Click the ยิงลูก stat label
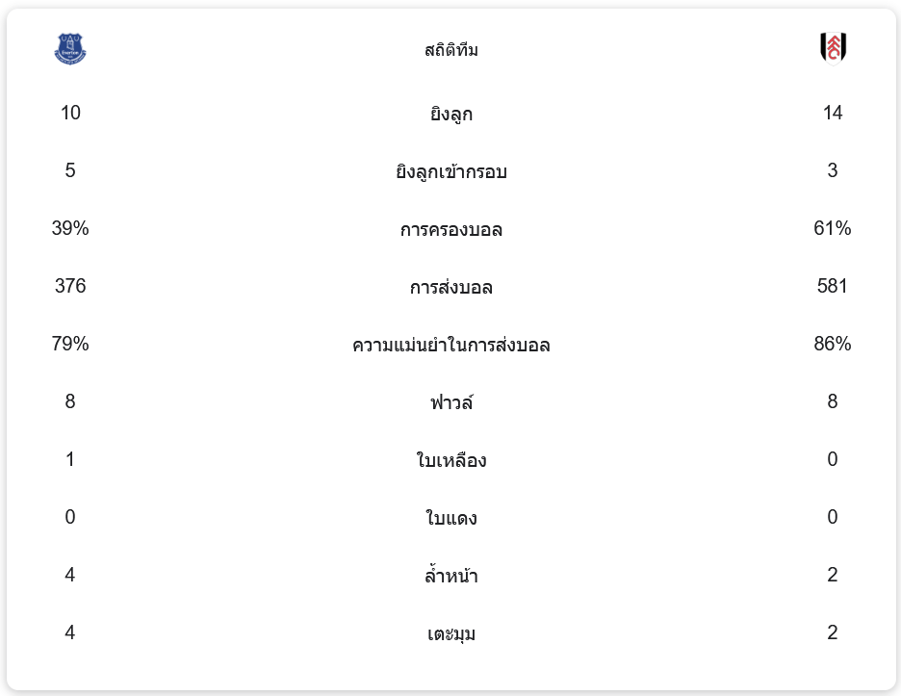 [x=450, y=115]
